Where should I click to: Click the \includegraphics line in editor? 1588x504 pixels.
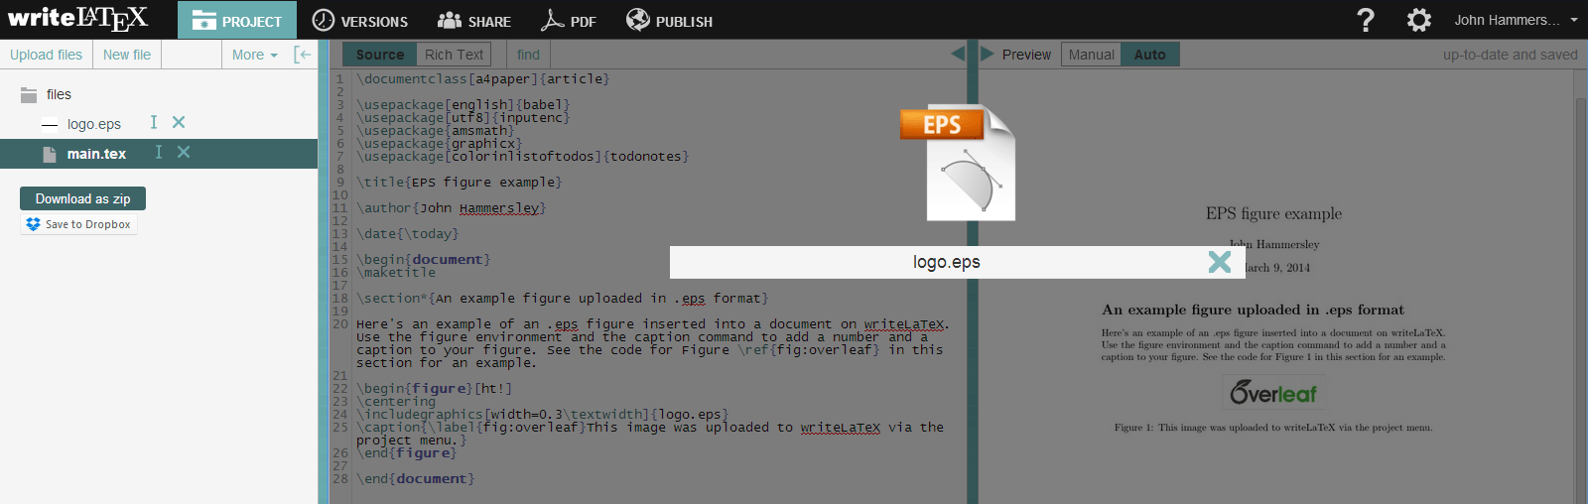point(543,414)
